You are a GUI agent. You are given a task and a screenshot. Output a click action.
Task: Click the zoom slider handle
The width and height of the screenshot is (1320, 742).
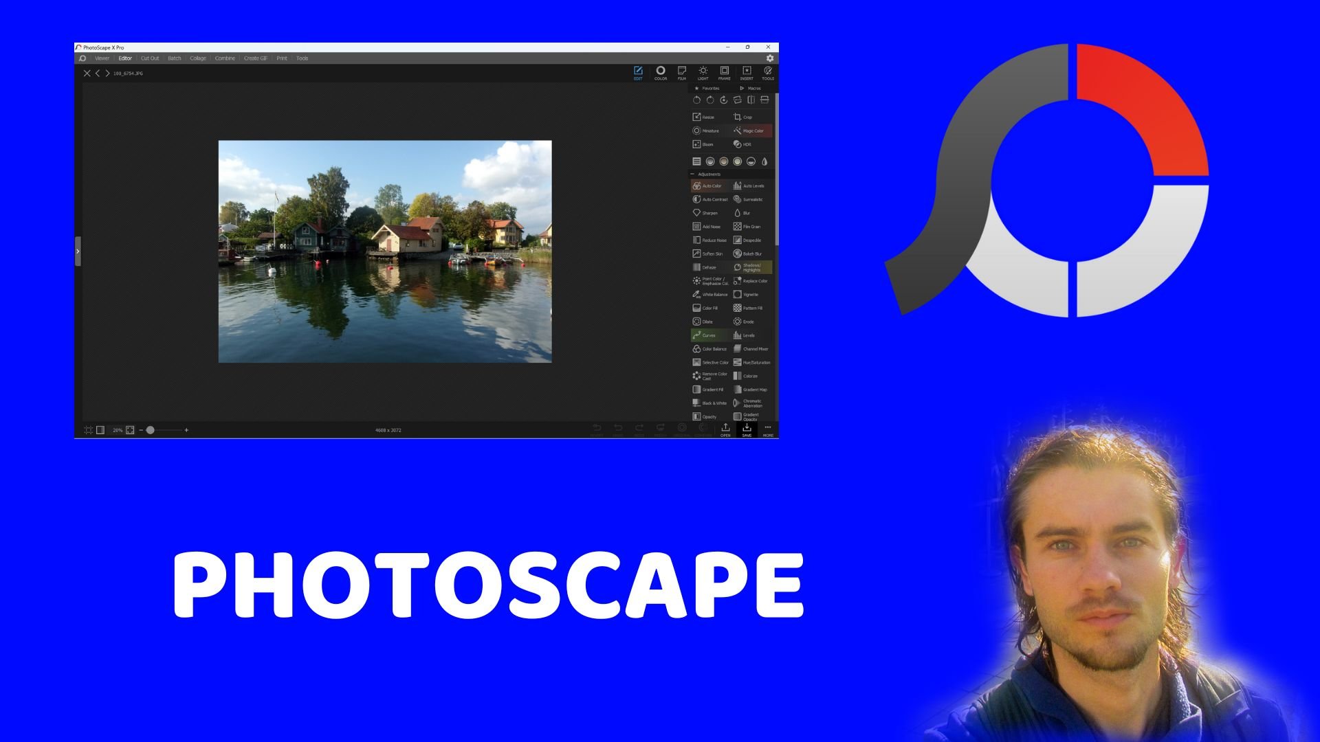click(151, 430)
